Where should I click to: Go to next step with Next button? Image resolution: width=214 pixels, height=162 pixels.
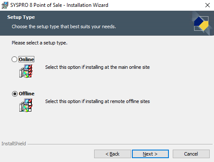click(x=150, y=154)
